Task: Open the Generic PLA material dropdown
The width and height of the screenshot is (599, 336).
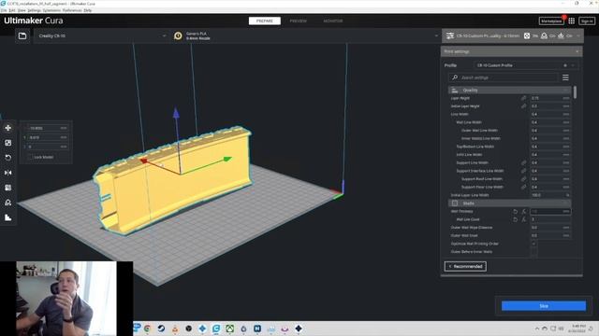Action: pos(305,35)
